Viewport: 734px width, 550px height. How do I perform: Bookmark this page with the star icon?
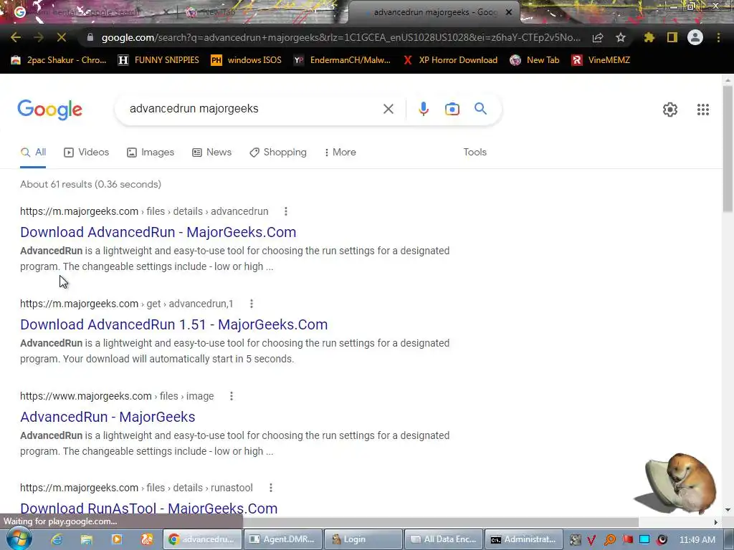pyautogui.click(x=620, y=37)
